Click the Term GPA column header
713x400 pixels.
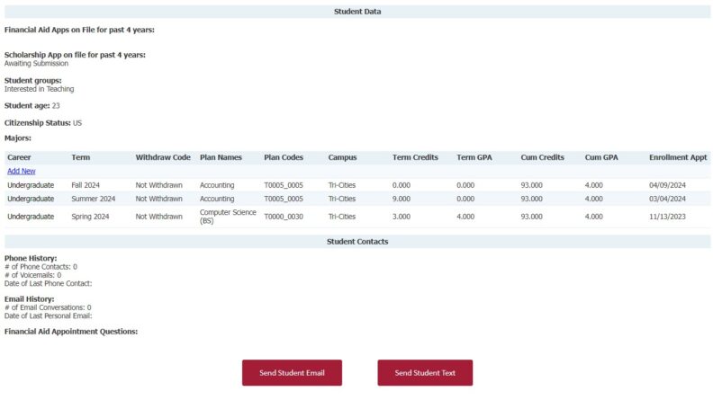pos(474,157)
